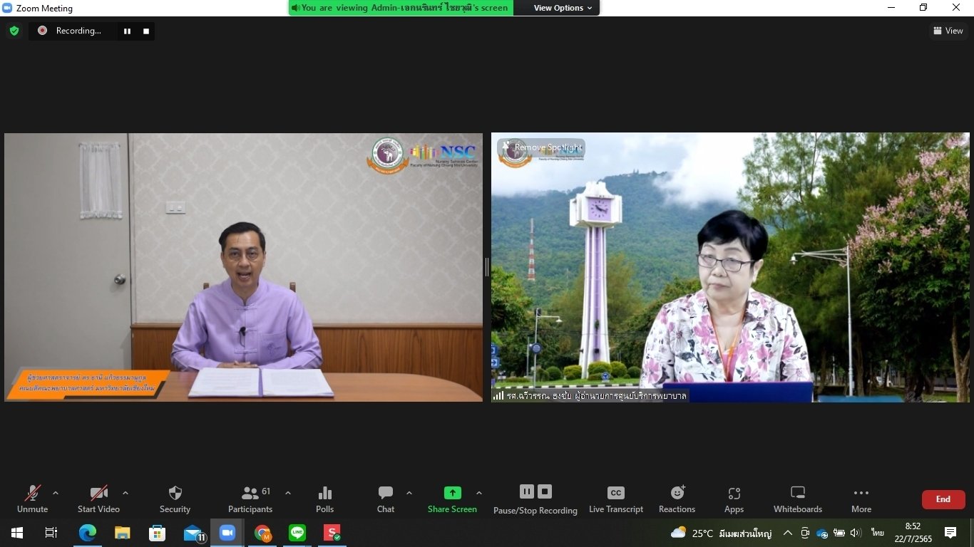Open the Security shield menu
The image size is (974, 547).
175,499
